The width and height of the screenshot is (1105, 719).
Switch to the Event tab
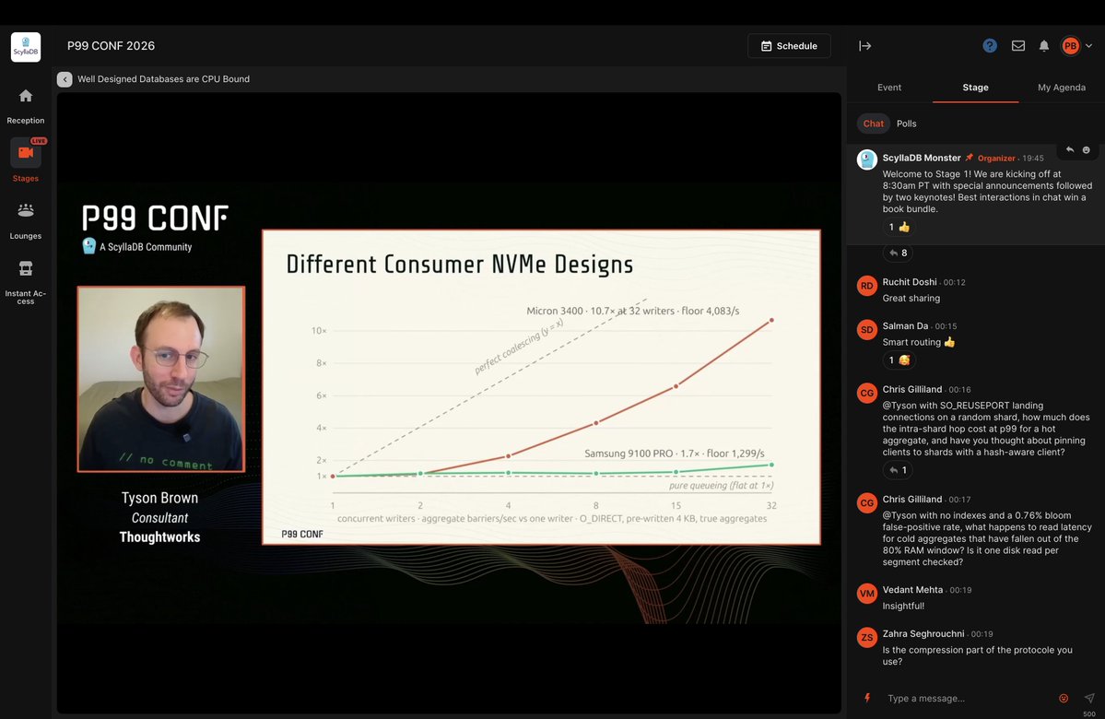coord(888,88)
